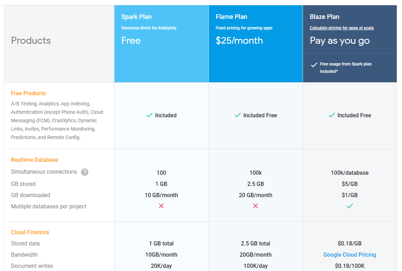Click the Included Free checkmark under Flame Plan
Image resolution: width=402 pixels, height=271 pixels.
click(x=238, y=115)
